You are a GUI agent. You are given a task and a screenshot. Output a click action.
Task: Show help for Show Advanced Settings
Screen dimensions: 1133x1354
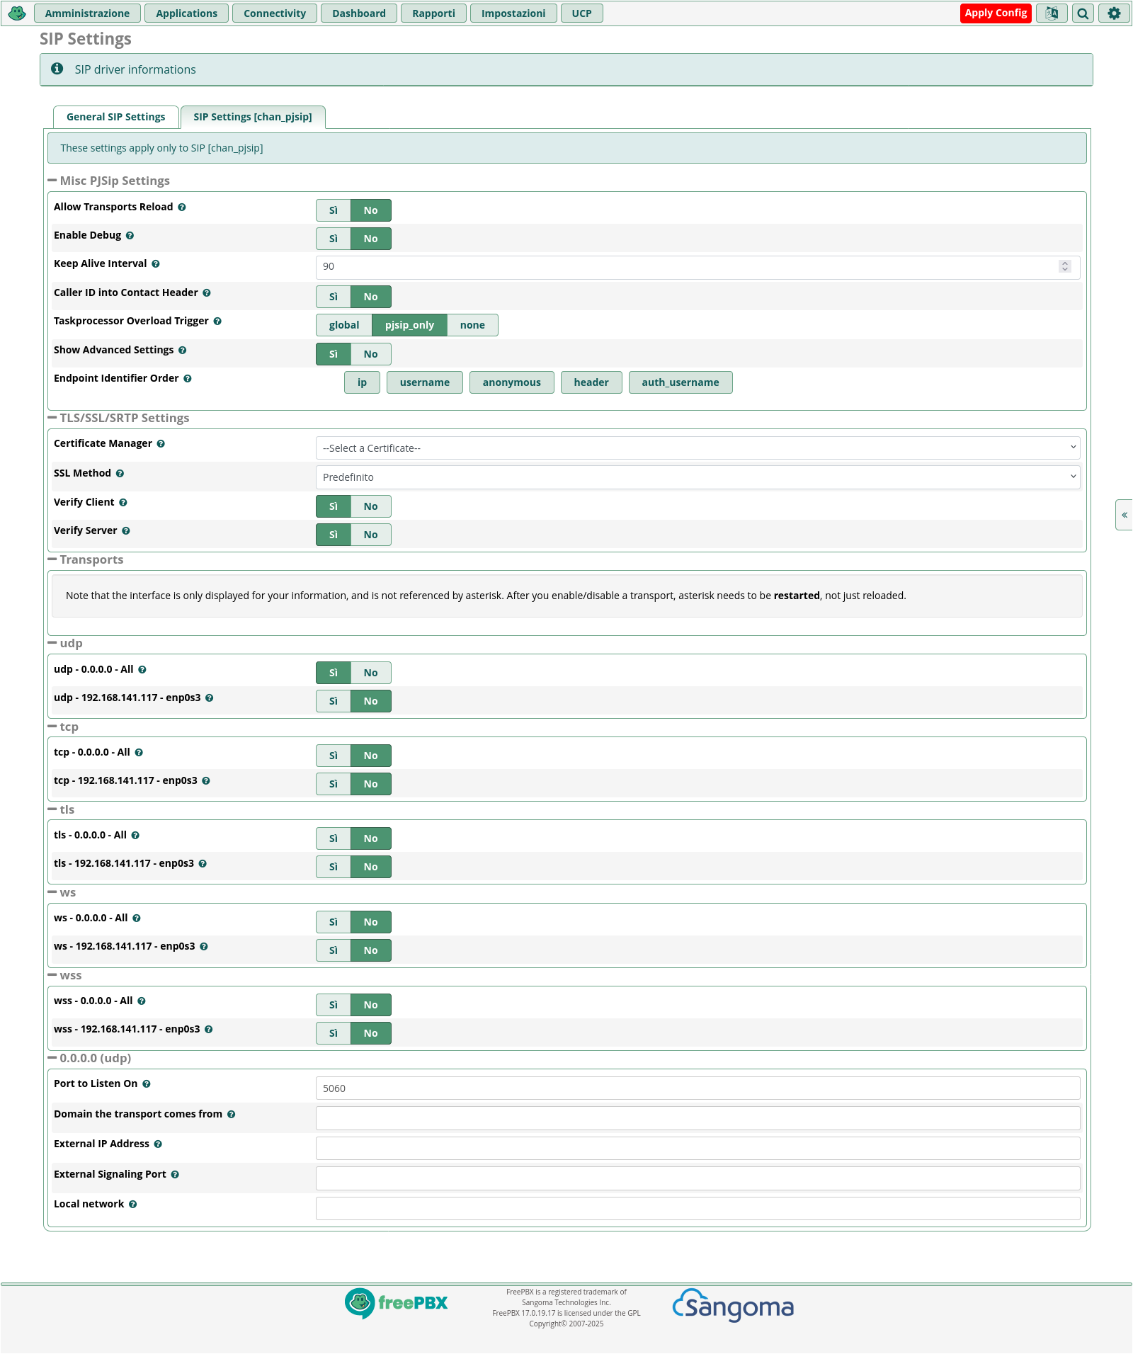click(x=183, y=351)
